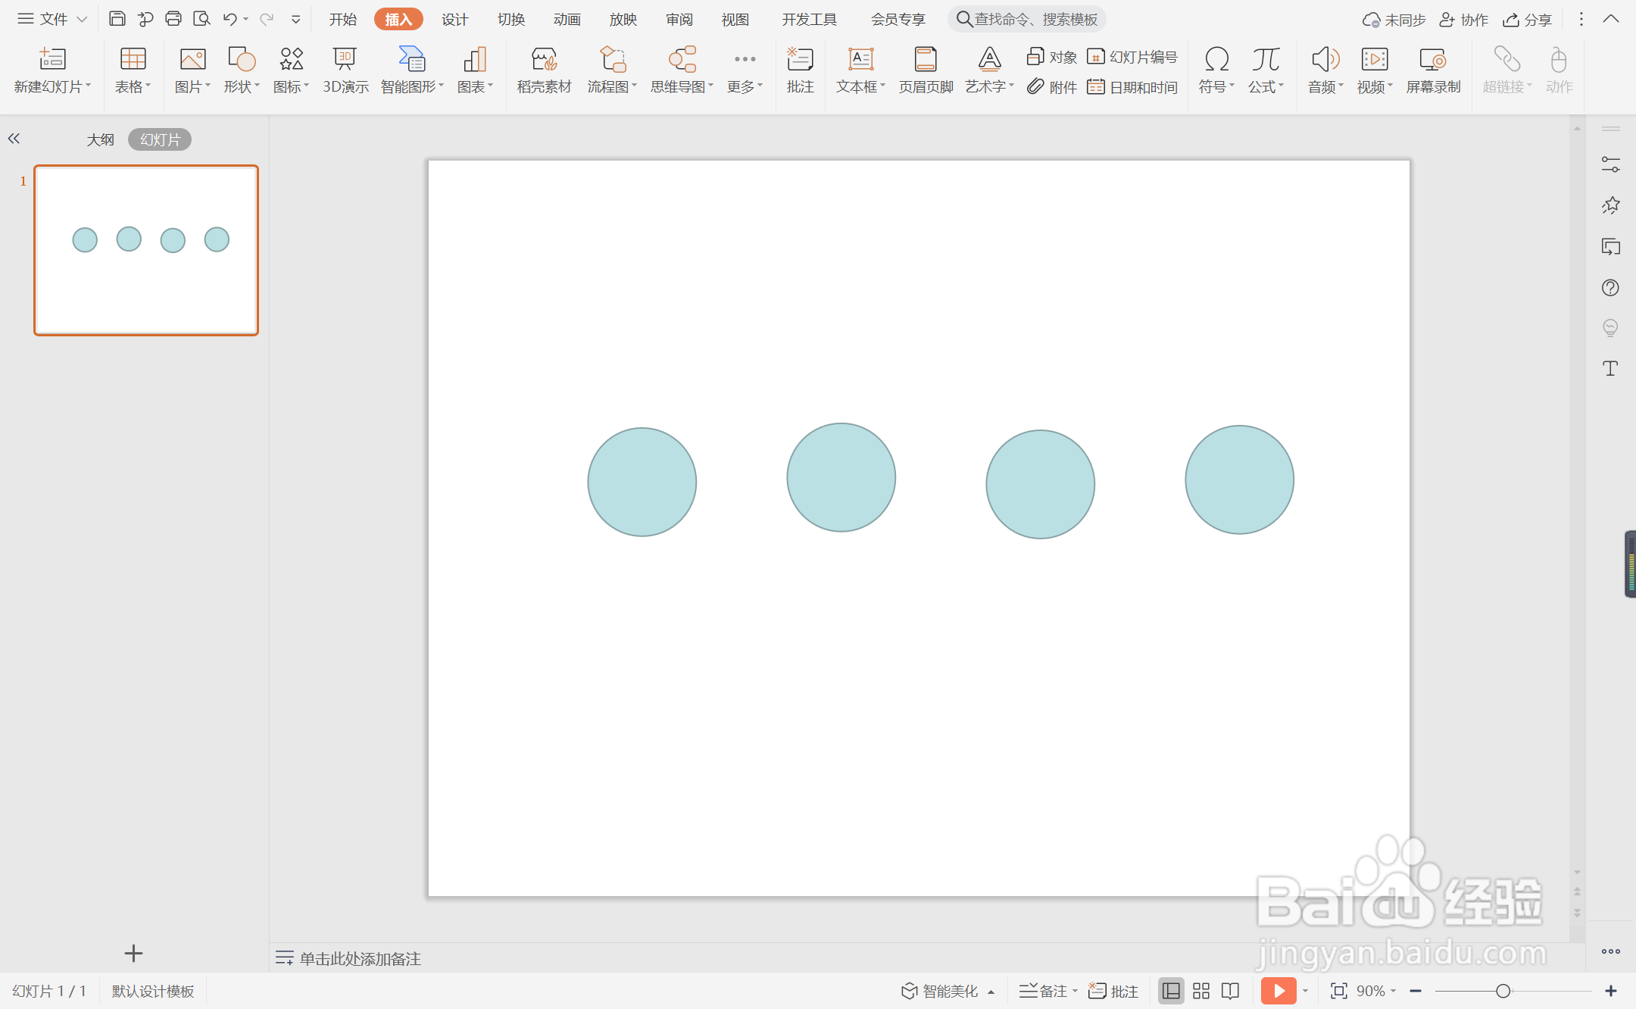Open the star animation pane icon in sidebar

tap(1610, 205)
